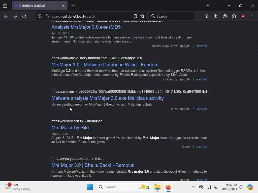The image size is (258, 193).
Task: Open OneDrive cloud tray icon
Action: click(x=201, y=187)
